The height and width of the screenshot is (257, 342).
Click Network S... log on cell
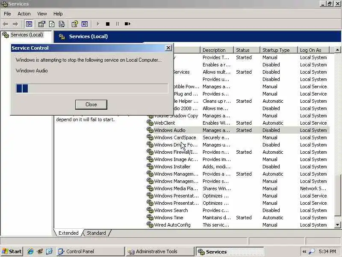[313, 188]
